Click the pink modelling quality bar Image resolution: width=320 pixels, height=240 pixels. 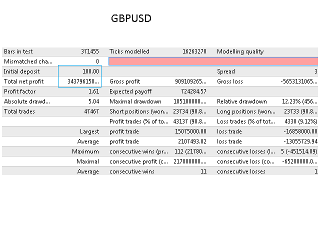[213, 61]
